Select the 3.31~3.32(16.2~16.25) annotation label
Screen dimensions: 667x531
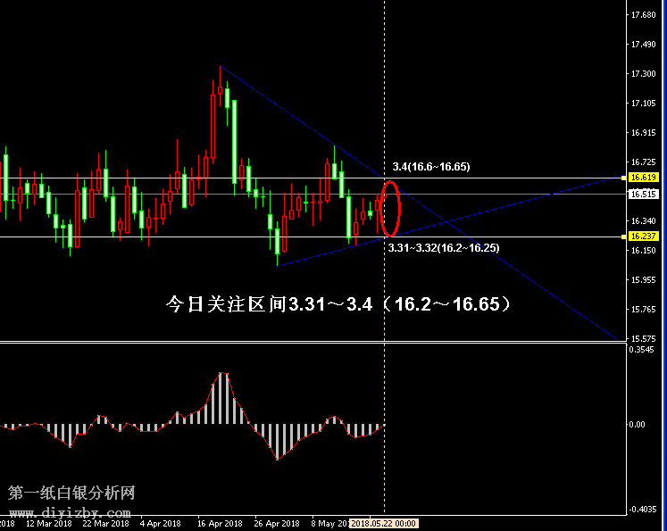(x=443, y=247)
